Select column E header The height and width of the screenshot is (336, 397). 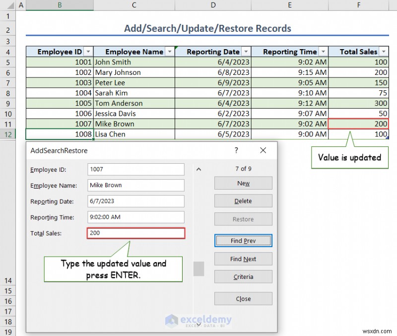pyautogui.click(x=290, y=5)
